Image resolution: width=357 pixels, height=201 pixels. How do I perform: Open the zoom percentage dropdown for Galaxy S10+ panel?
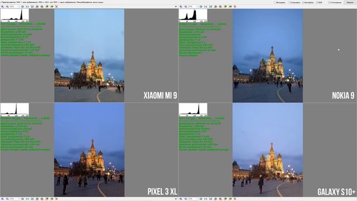(193, 199)
